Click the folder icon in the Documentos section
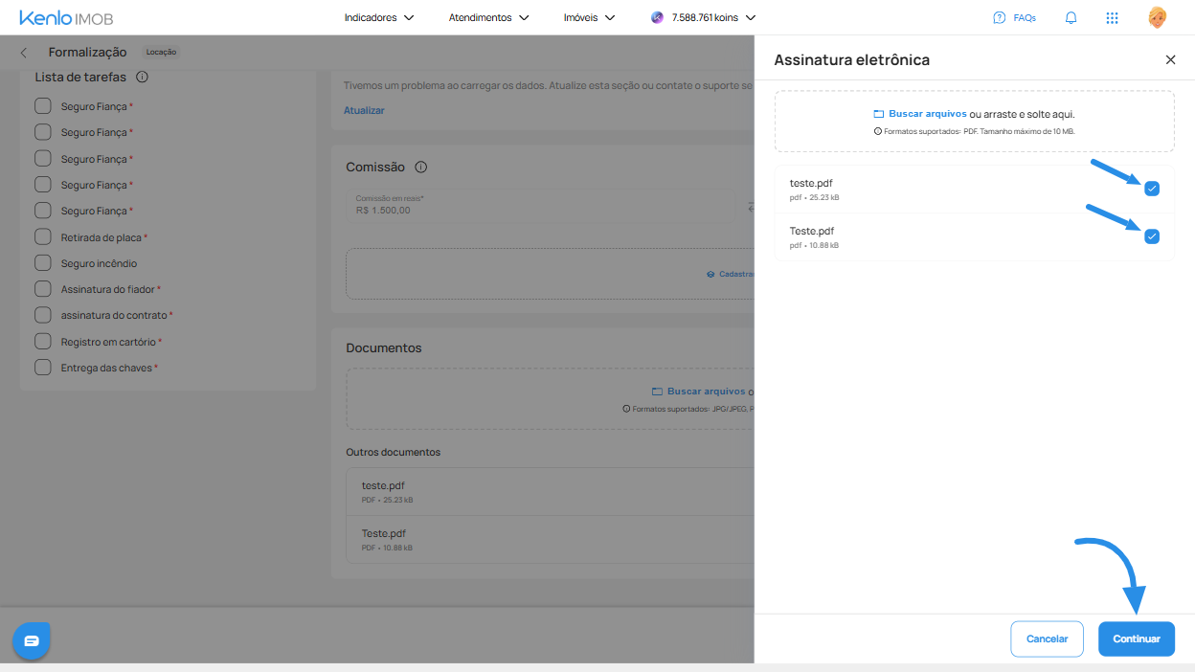The width and height of the screenshot is (1195, 672). click(657, 392)
